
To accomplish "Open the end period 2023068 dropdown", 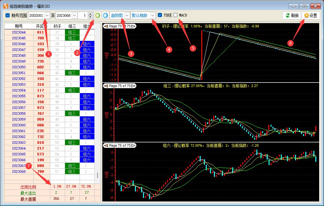I will tap(74, 15).
